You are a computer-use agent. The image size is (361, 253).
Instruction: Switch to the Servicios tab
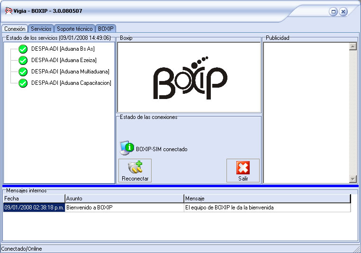point(41,29)
